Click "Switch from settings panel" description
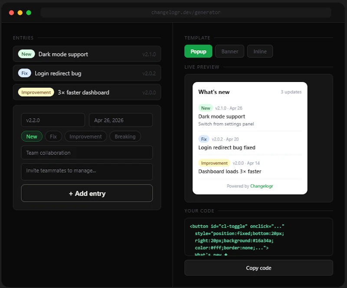The image size is (347, 288). [x=226, y=124]
